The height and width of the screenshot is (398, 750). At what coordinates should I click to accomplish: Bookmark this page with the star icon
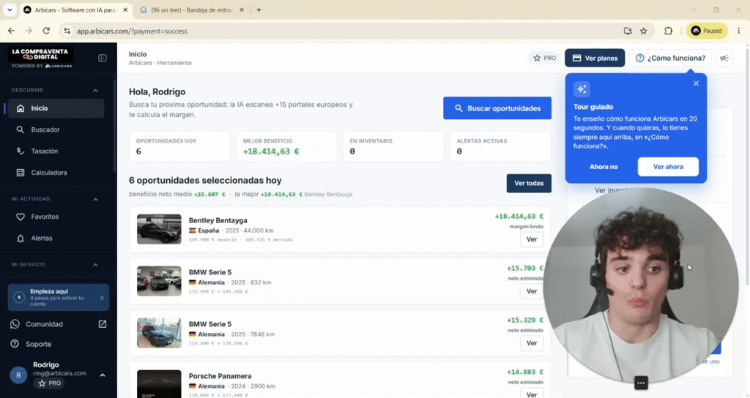pyautogui.click(x=643, y=31)
